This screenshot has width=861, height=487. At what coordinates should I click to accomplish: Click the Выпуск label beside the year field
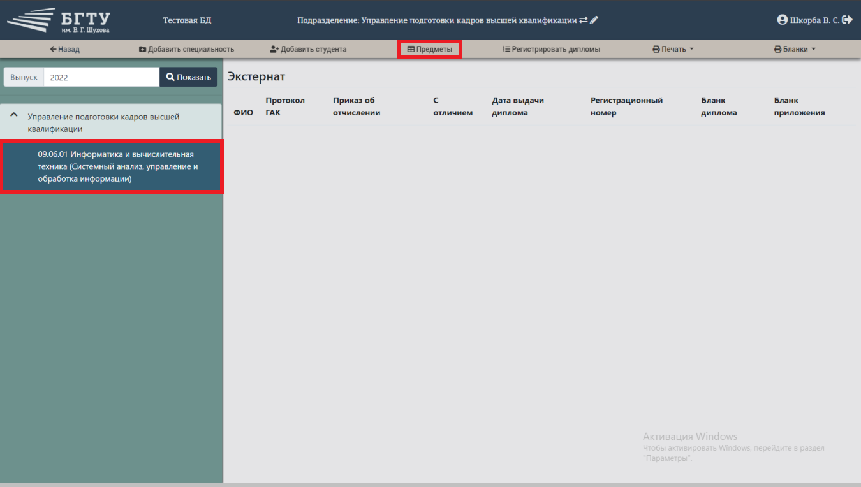click(24, 77)
